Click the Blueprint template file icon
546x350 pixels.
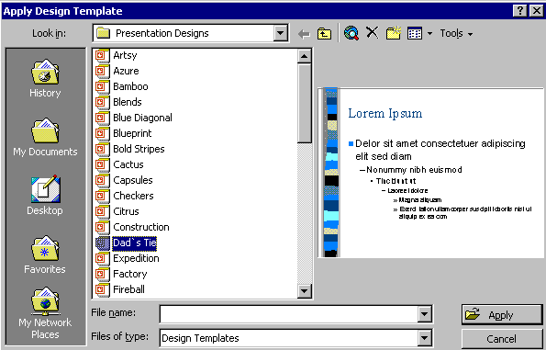[103, 133]
